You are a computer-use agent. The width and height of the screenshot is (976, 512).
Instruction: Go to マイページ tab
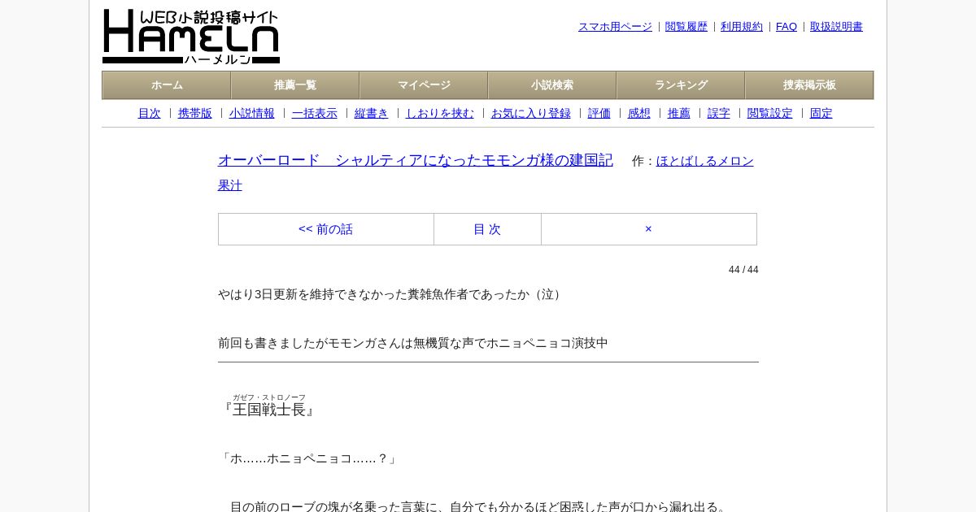(x=424, y=85)
